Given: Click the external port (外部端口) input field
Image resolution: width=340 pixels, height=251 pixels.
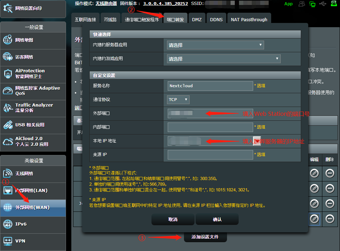Looking at the screenshot, I should click(210, 113).
